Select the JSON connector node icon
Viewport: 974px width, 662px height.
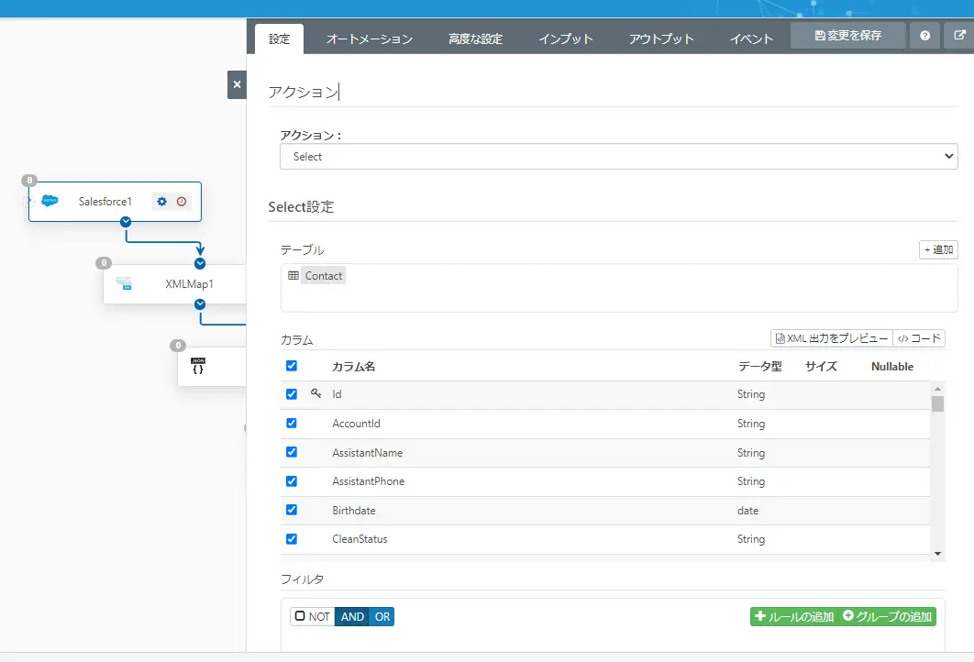pos(198,366)
